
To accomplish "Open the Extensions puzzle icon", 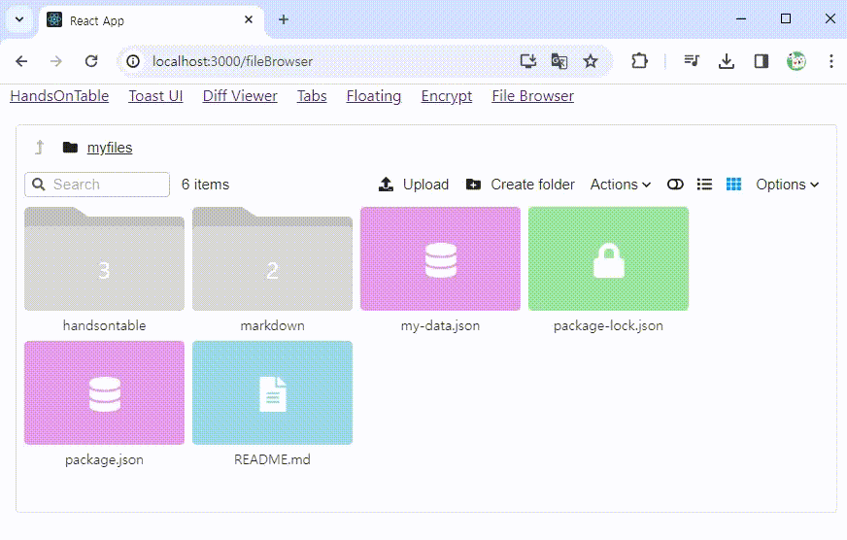I will [x=639, y=61].
